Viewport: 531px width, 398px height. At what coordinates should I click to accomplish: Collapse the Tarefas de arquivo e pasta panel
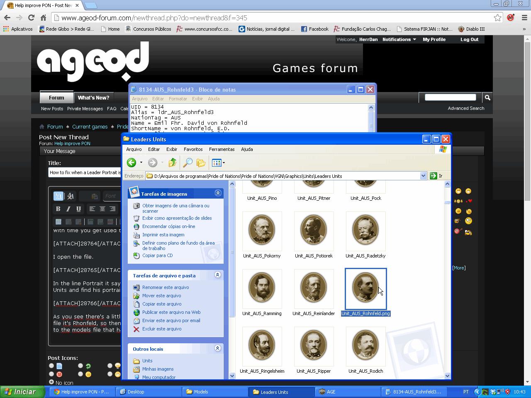point(218,275)
